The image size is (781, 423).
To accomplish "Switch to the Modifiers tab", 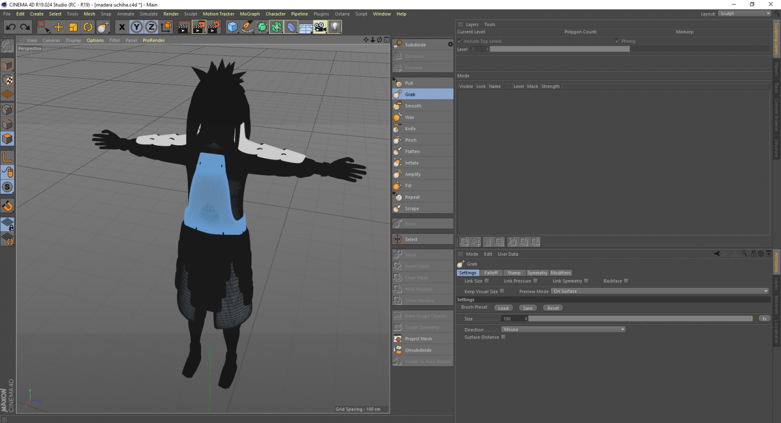I will (x=561, y=273).
